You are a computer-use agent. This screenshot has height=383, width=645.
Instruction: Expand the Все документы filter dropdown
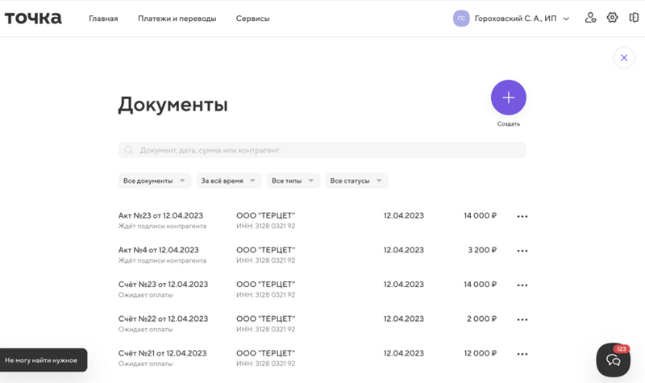pyautogui.click(x=154, y=181)
